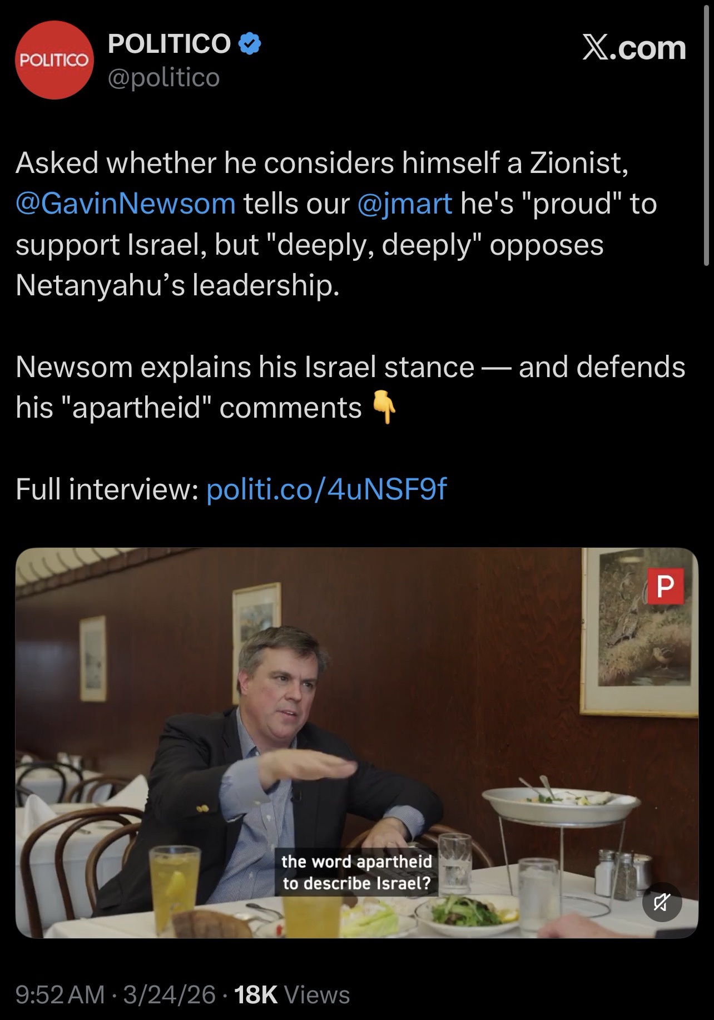Open the @politico handle
The height and width of the screenshot is (1020, 714).
163,78
